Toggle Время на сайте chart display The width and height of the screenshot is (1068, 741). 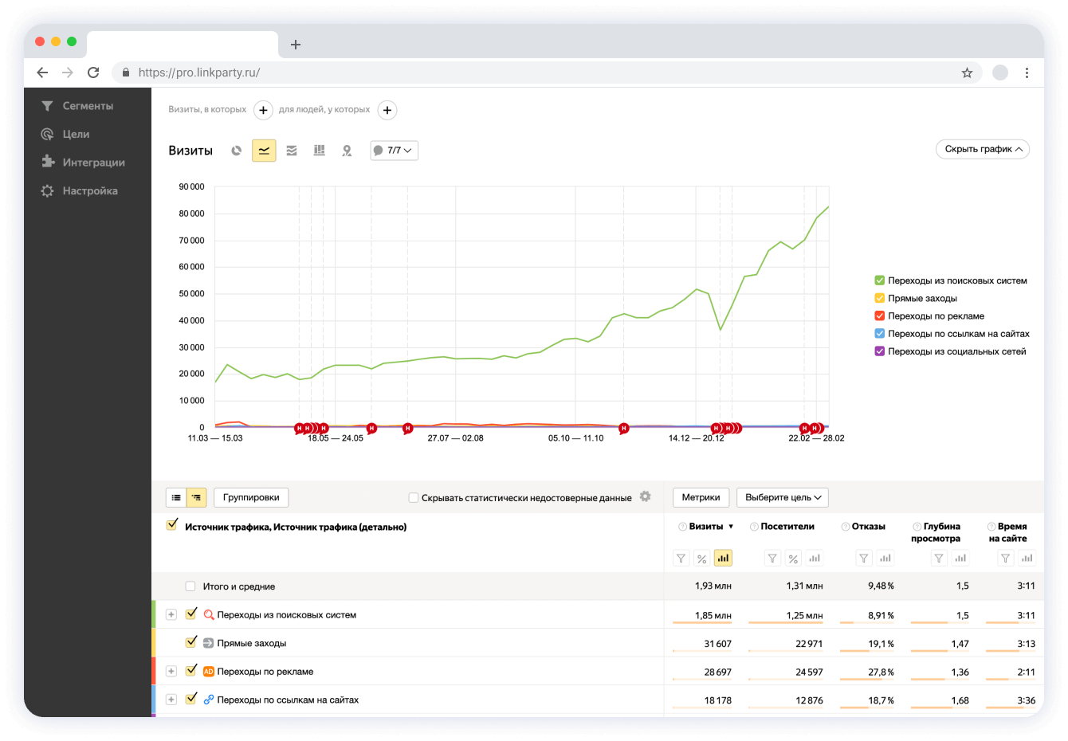tap(1027, 559)
